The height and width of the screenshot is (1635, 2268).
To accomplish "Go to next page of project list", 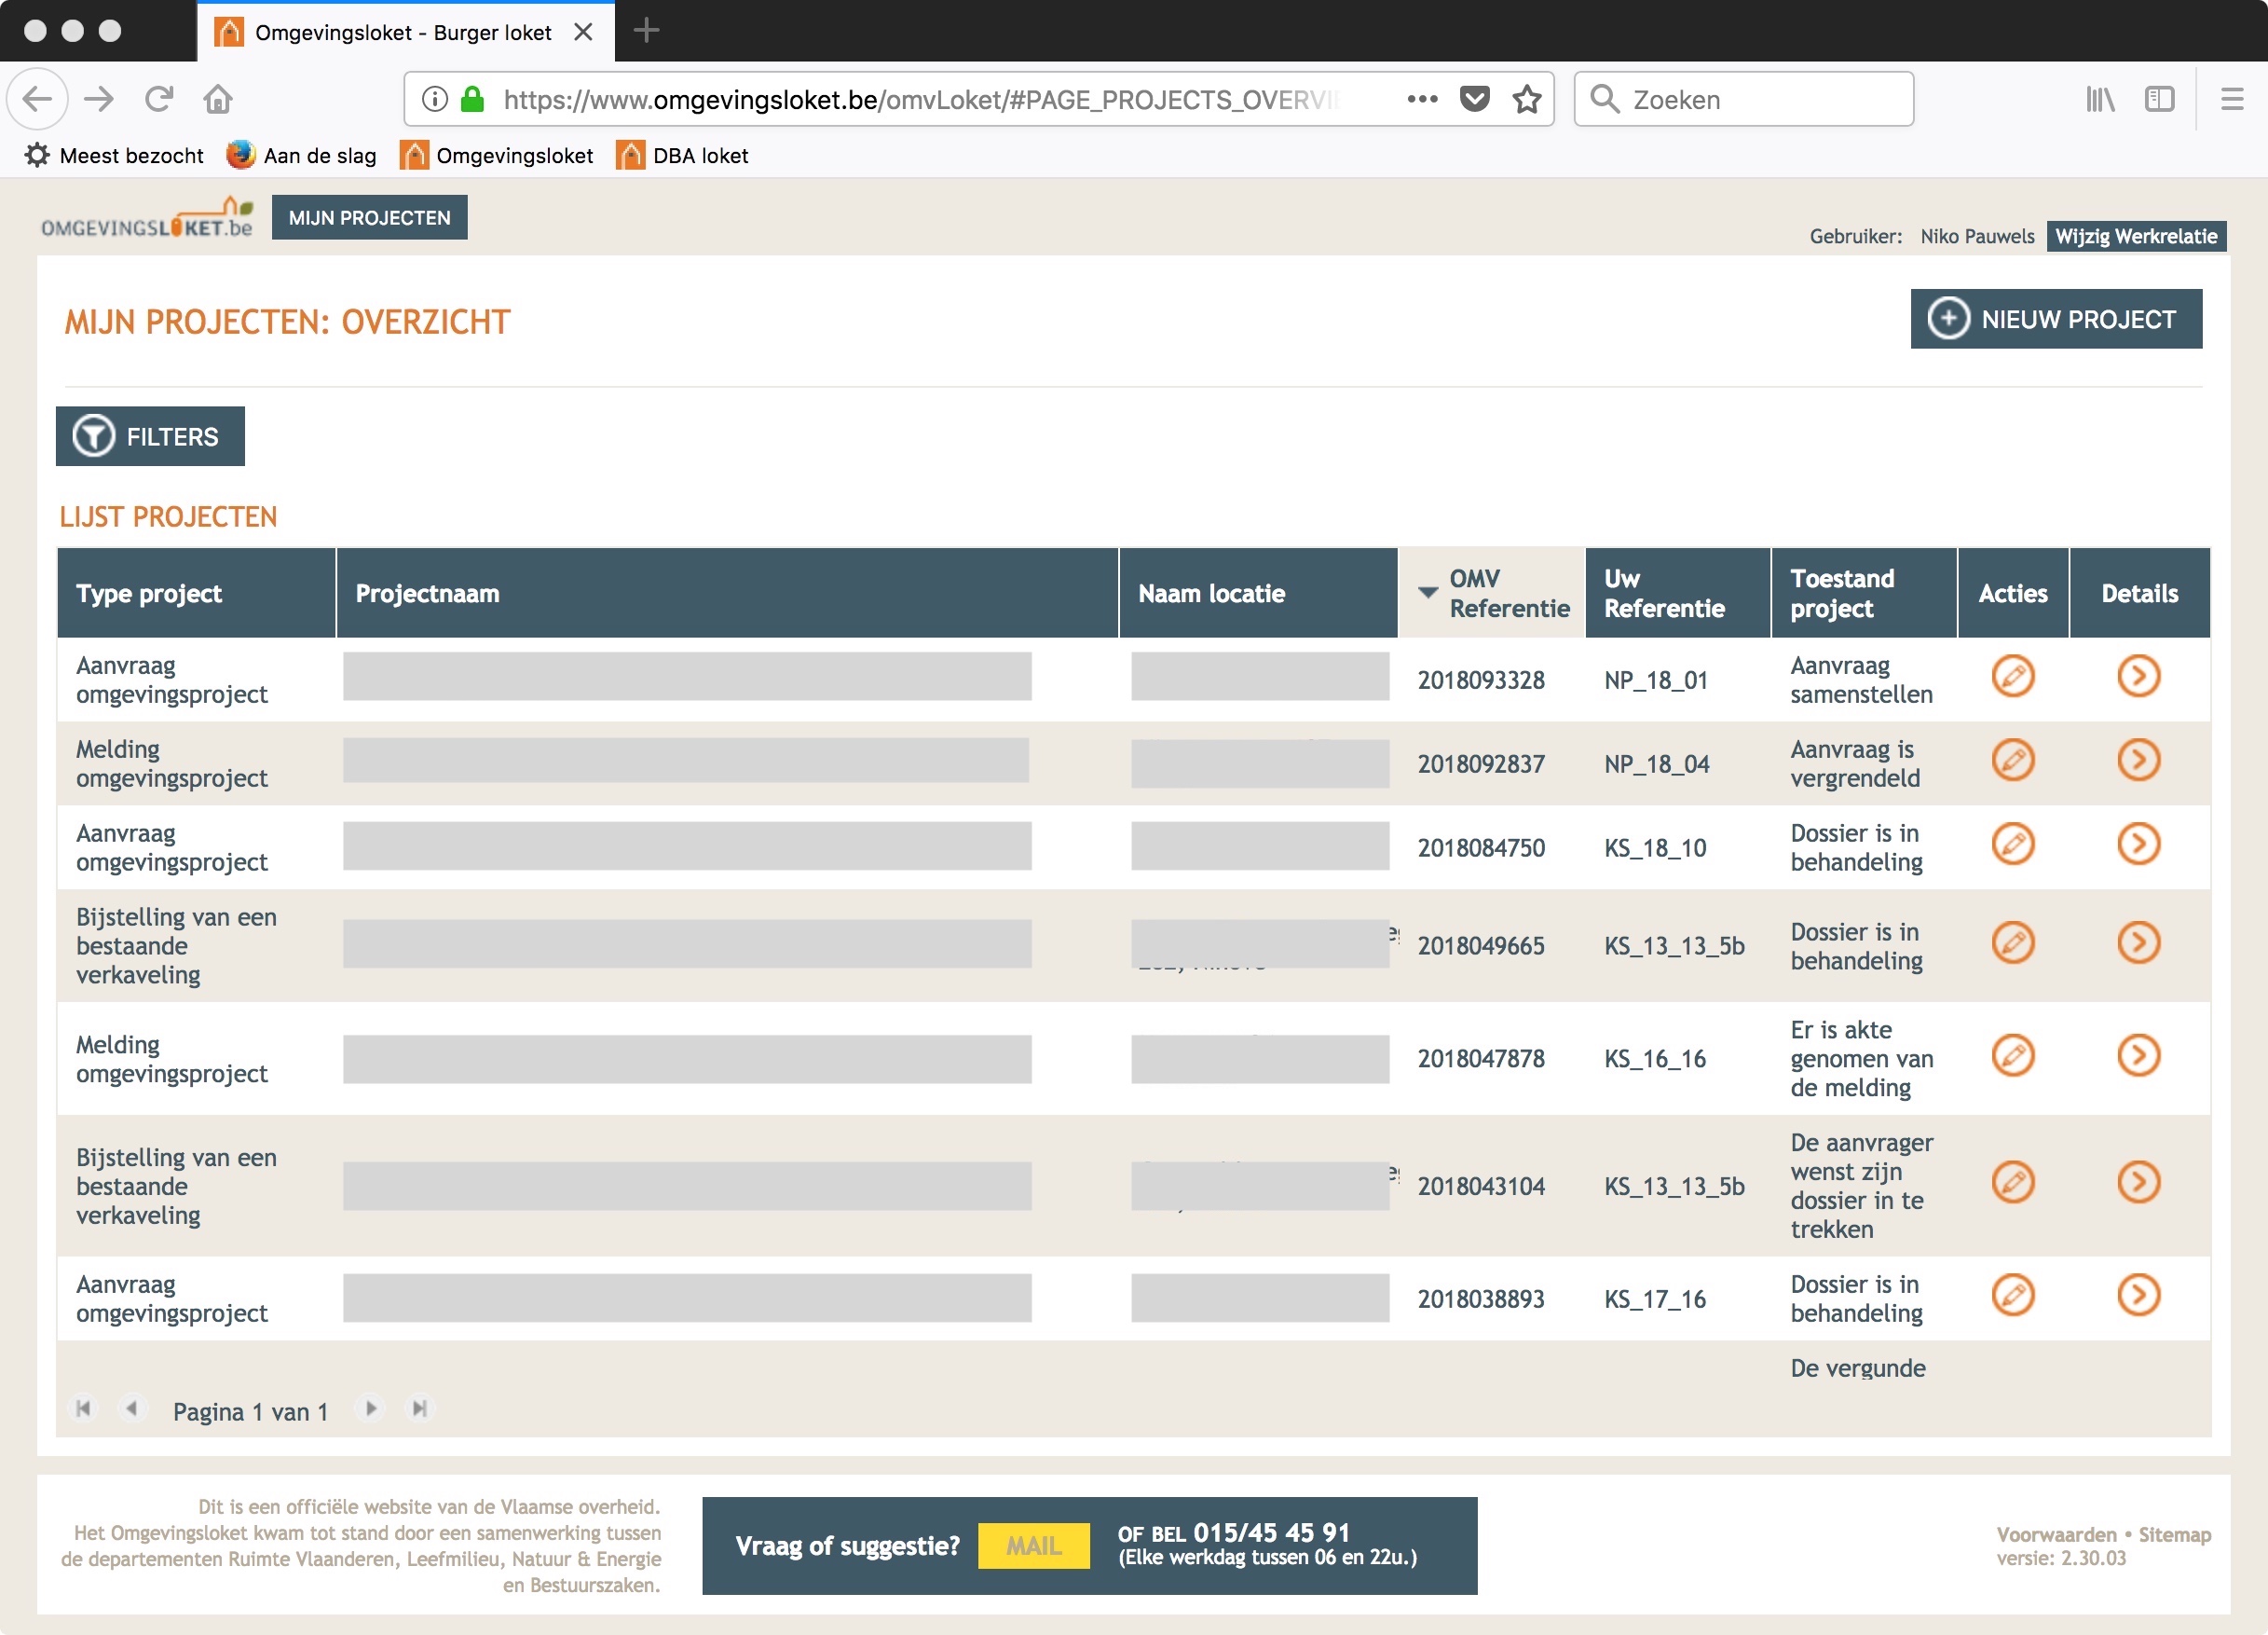I will (371, 1408).
